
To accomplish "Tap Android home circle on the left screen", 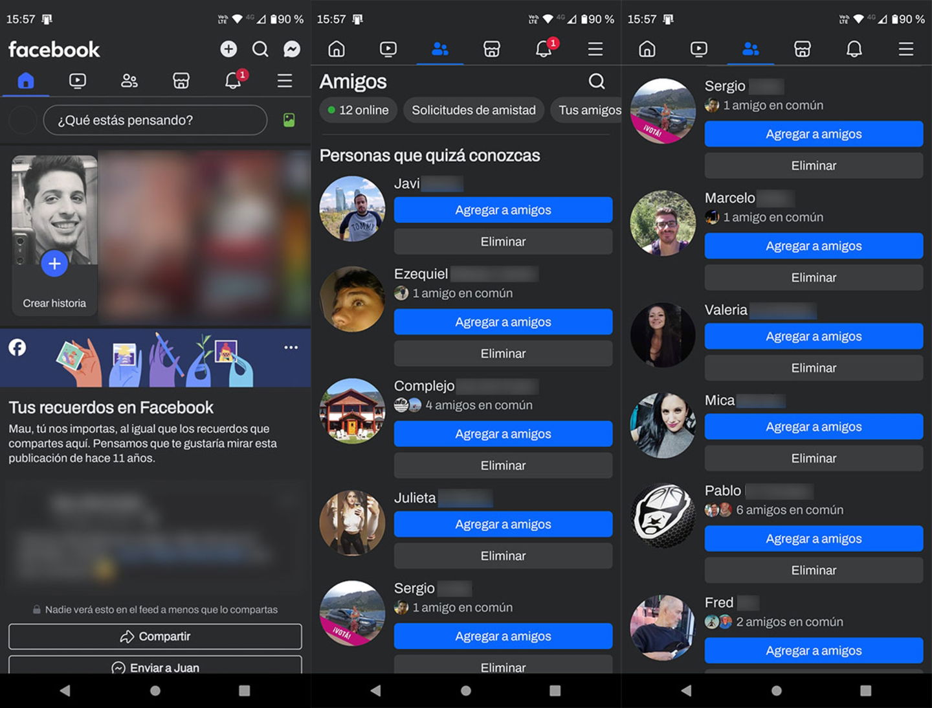I will (x=155, y=691).
